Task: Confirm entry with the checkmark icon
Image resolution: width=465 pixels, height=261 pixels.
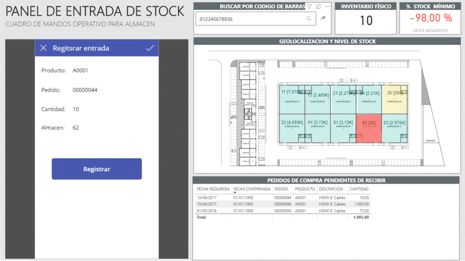Action: [x=150, y=48]
